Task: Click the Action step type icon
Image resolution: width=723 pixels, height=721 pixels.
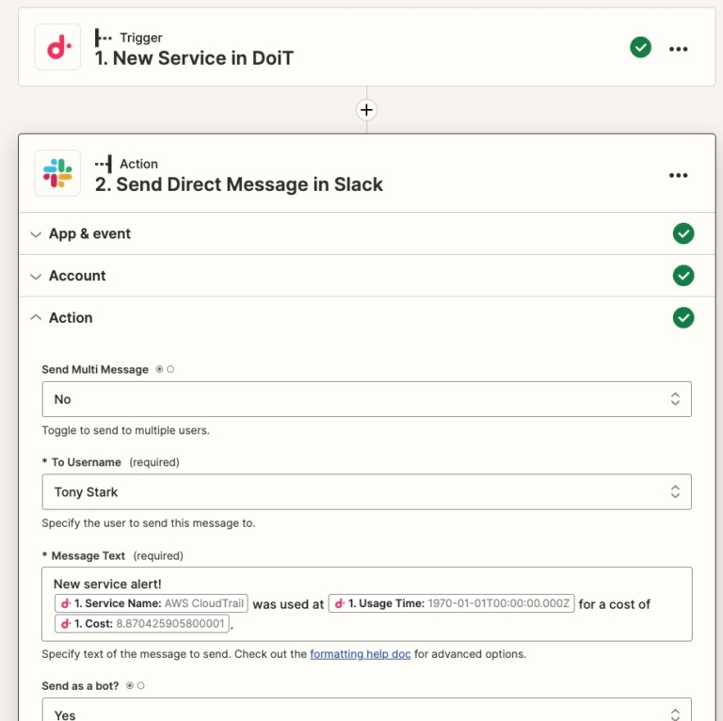Action: click(x=104, y=164)
